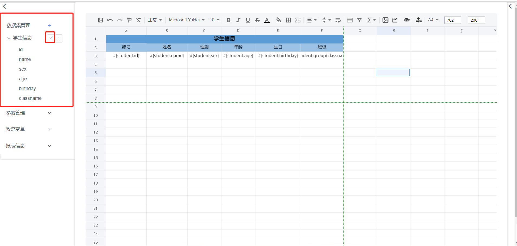The height and width of the screenshot is (246, 517).
Task: Click the upload/import icon
Action: [x=419, y=20]
